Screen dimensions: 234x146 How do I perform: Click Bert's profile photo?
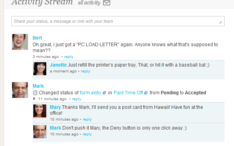click(20, 42)
